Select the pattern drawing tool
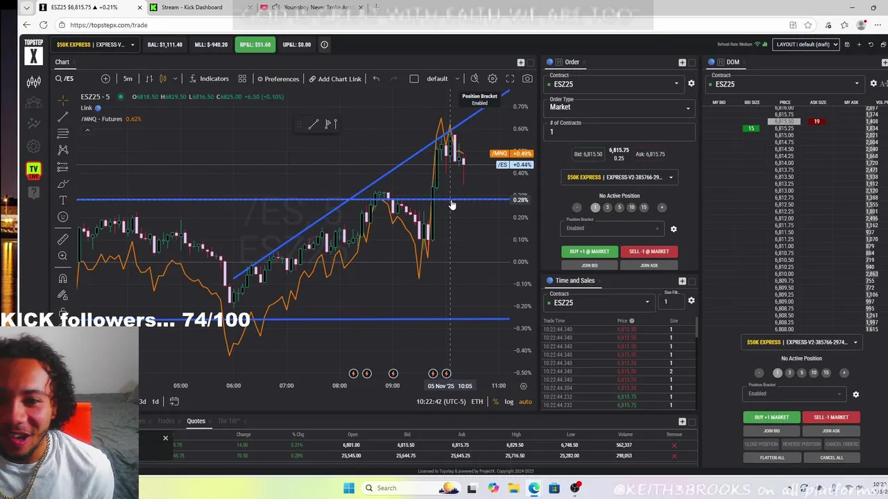Viewport: 888px width, 499px height. point(63,150)
